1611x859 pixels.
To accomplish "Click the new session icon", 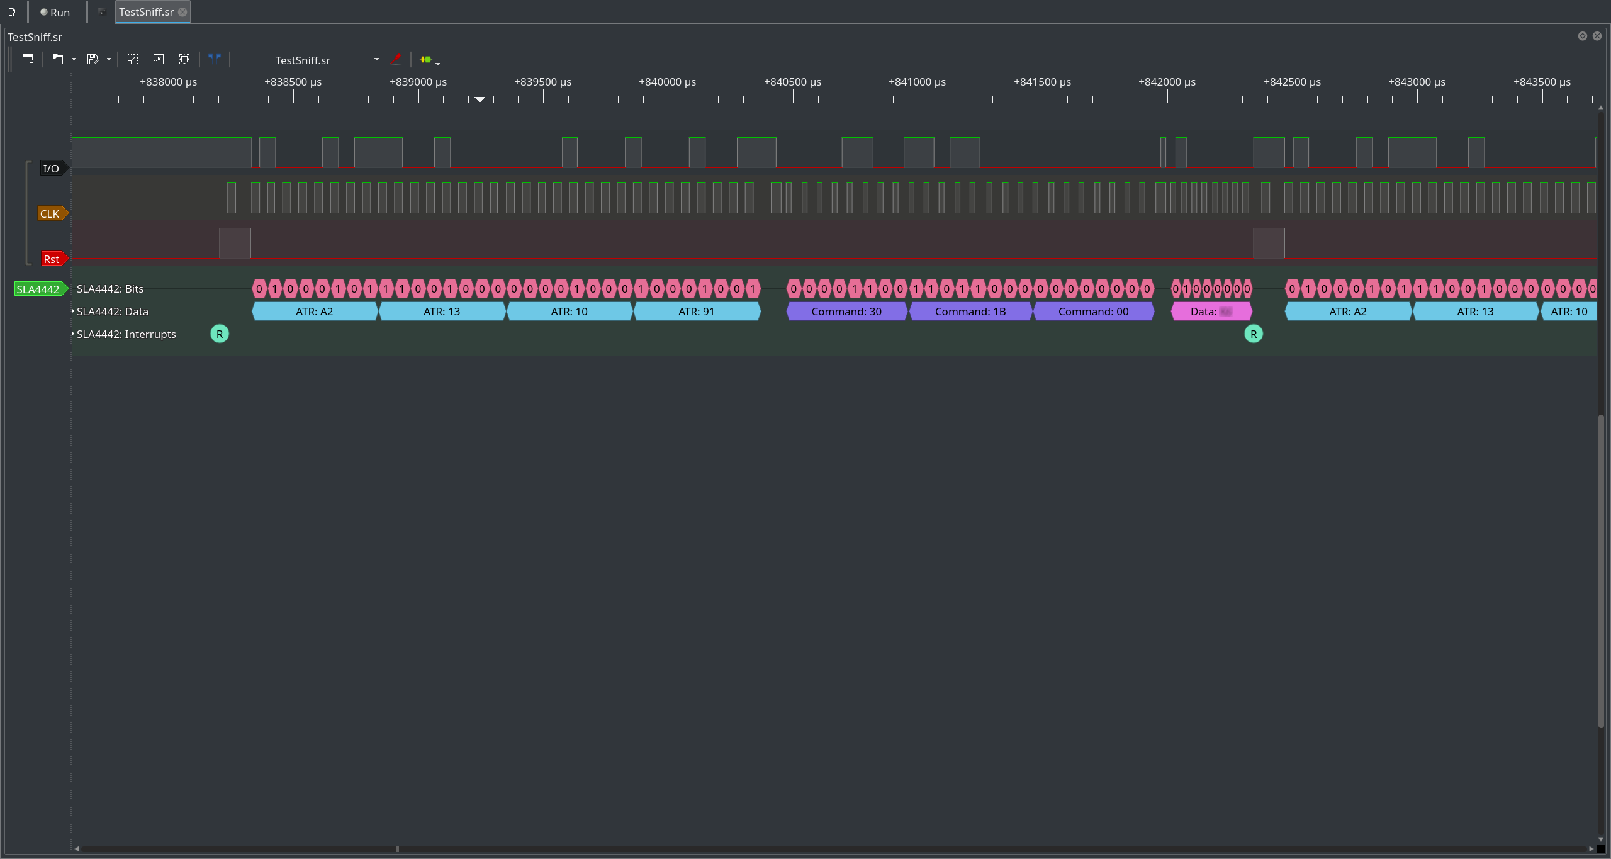I will point(12,12).
